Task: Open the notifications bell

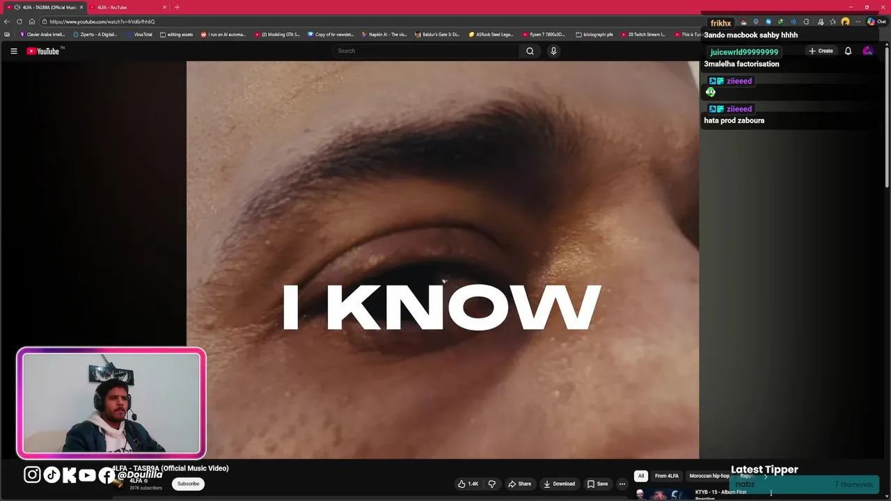Action: 848,51
